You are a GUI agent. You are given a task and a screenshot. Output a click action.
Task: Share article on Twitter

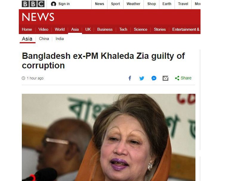[x=142, y=78]
